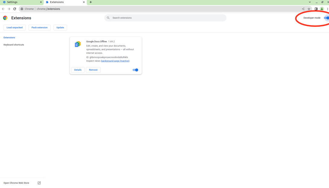Reload the extensions page
Viewport: 329px width, 188px height.
(15, 9)
